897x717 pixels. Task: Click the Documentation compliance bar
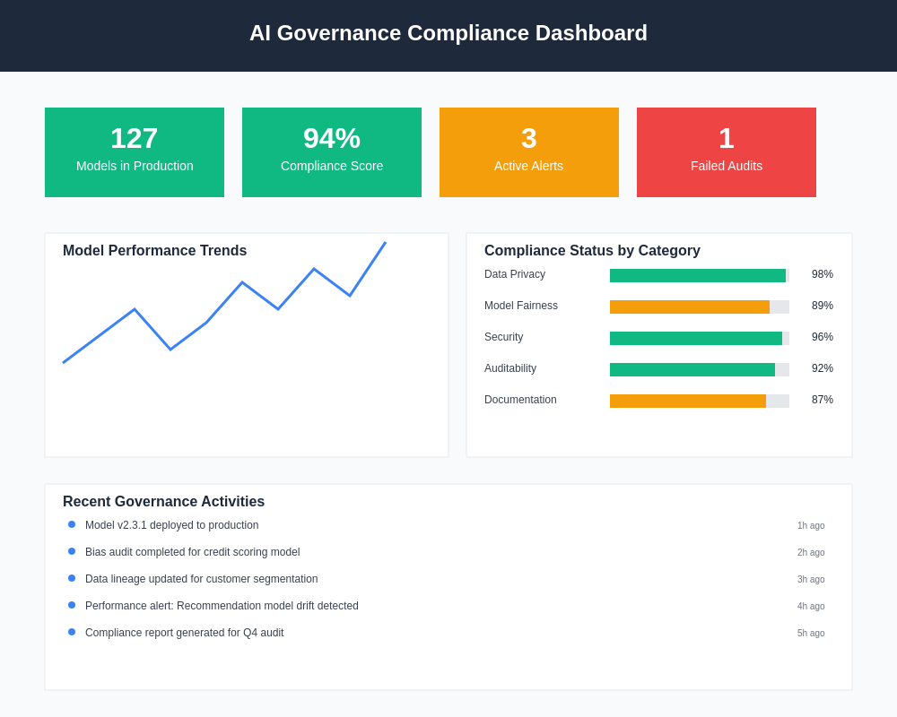(x=688, y=401)
